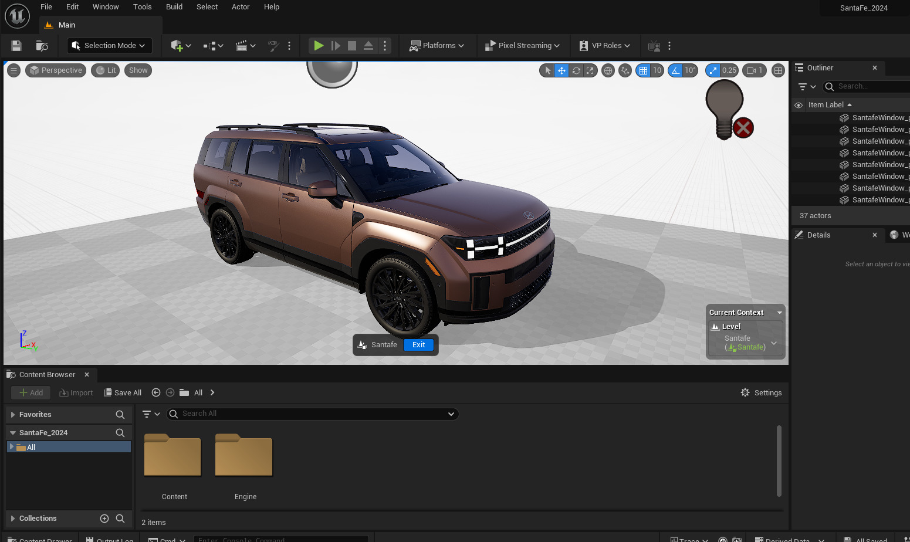Open Content Browser Settings

[x=761, y=393]
